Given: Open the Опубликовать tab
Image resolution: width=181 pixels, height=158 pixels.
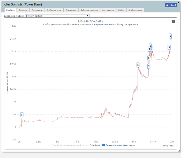Looking at the screenshot, I should tap(135, 10).
